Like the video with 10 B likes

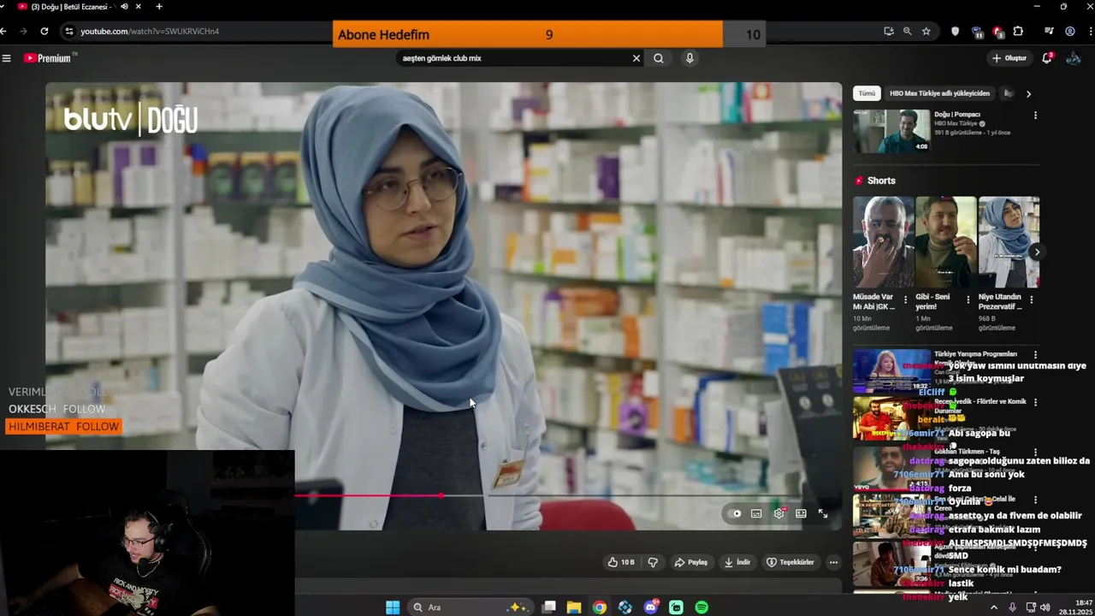pyautogui.click(x=622, y=562)
